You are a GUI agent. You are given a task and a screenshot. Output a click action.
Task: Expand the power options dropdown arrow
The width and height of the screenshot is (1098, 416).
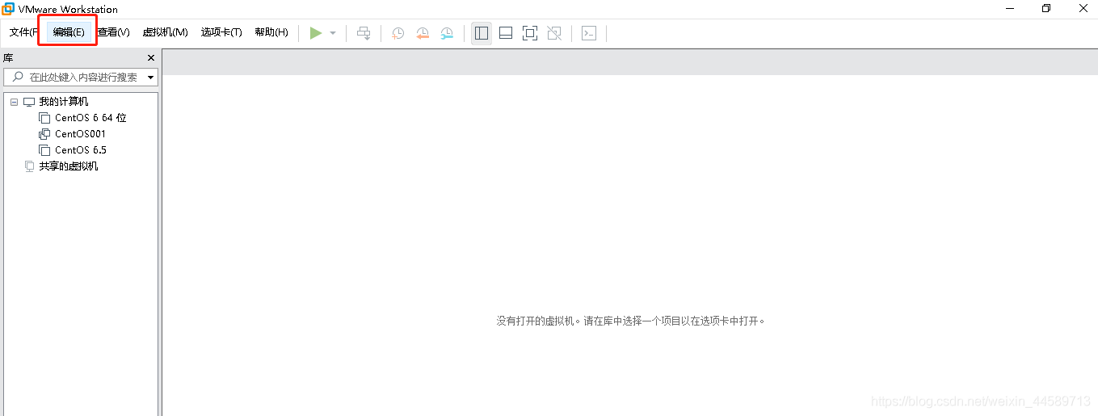click(x=333, y=33)
